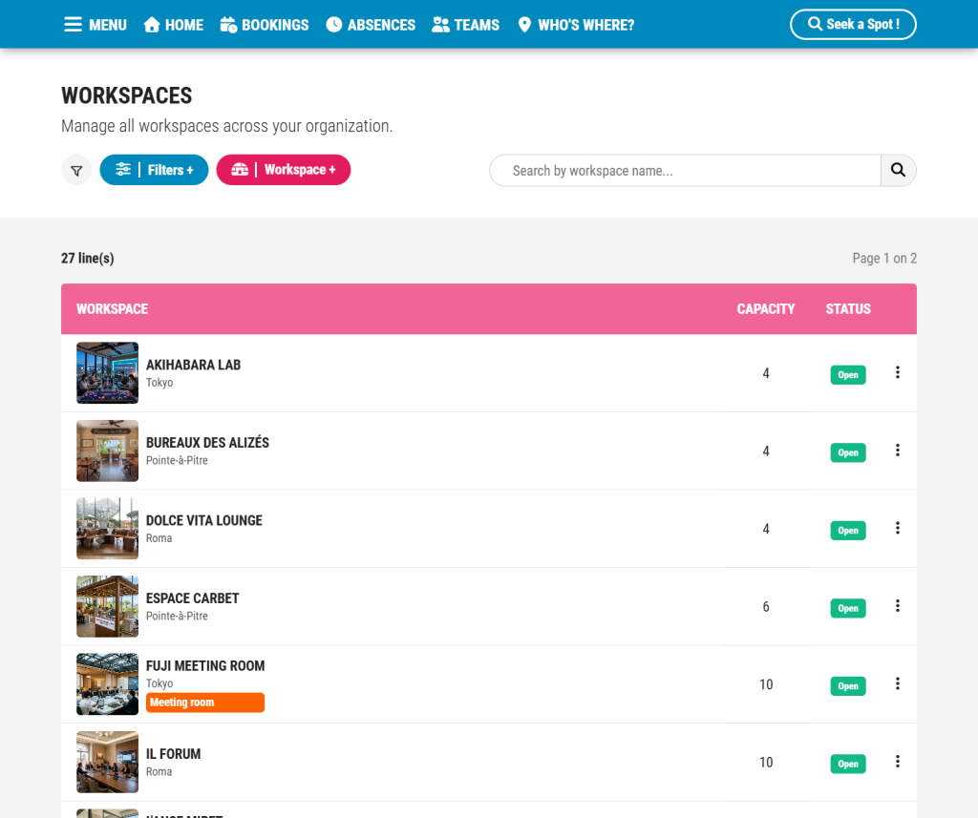Click Open status badge for Akihabara Lab
The image size is (978, 818).
click(848, 375)
